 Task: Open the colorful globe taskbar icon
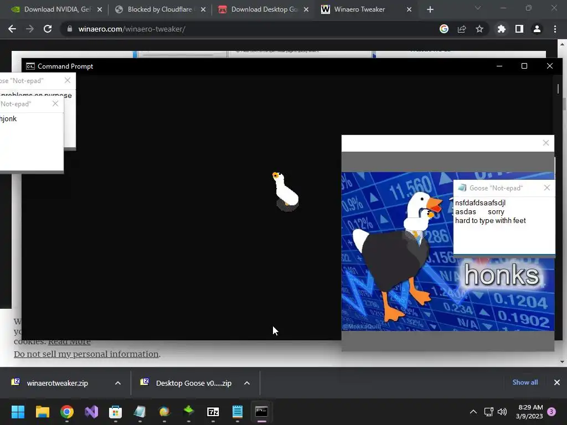(x=164, y=412)
